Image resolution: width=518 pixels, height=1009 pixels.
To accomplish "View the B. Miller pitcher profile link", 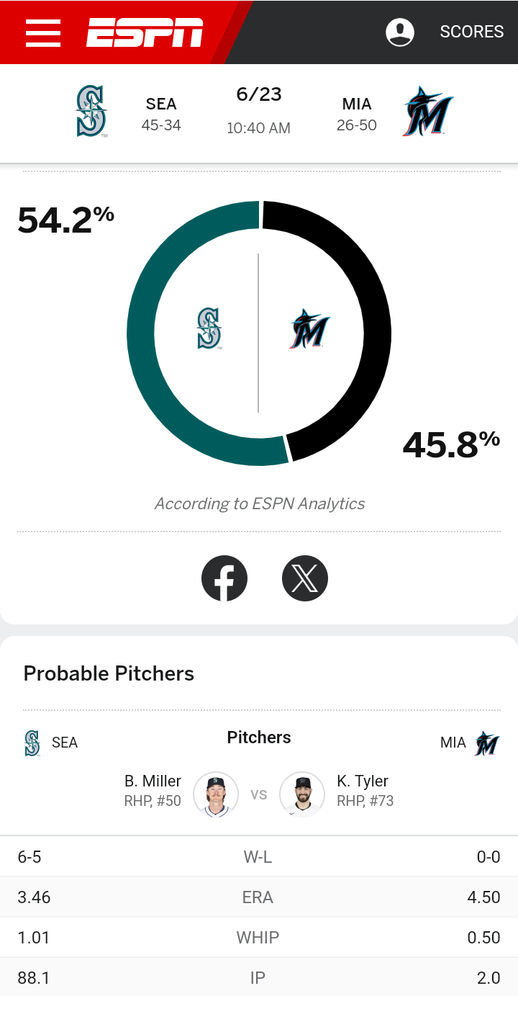I will tap(153, 781).
